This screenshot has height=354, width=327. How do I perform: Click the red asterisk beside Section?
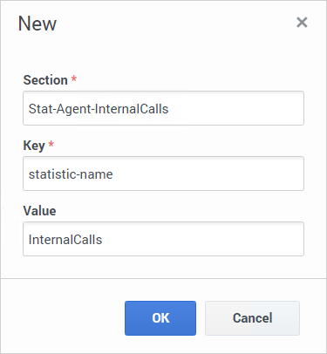(x=74, y=78)
